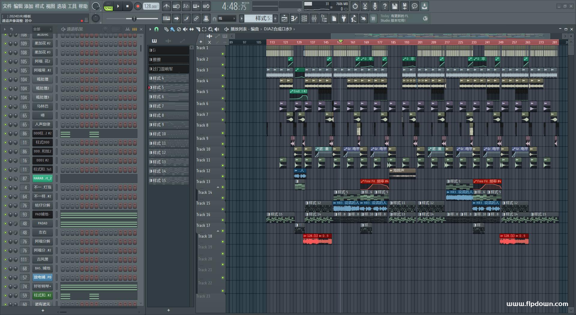
Task: Toggle mute LED for channel 马林巴
Action: pyautogui.click(x=5, y=106)
